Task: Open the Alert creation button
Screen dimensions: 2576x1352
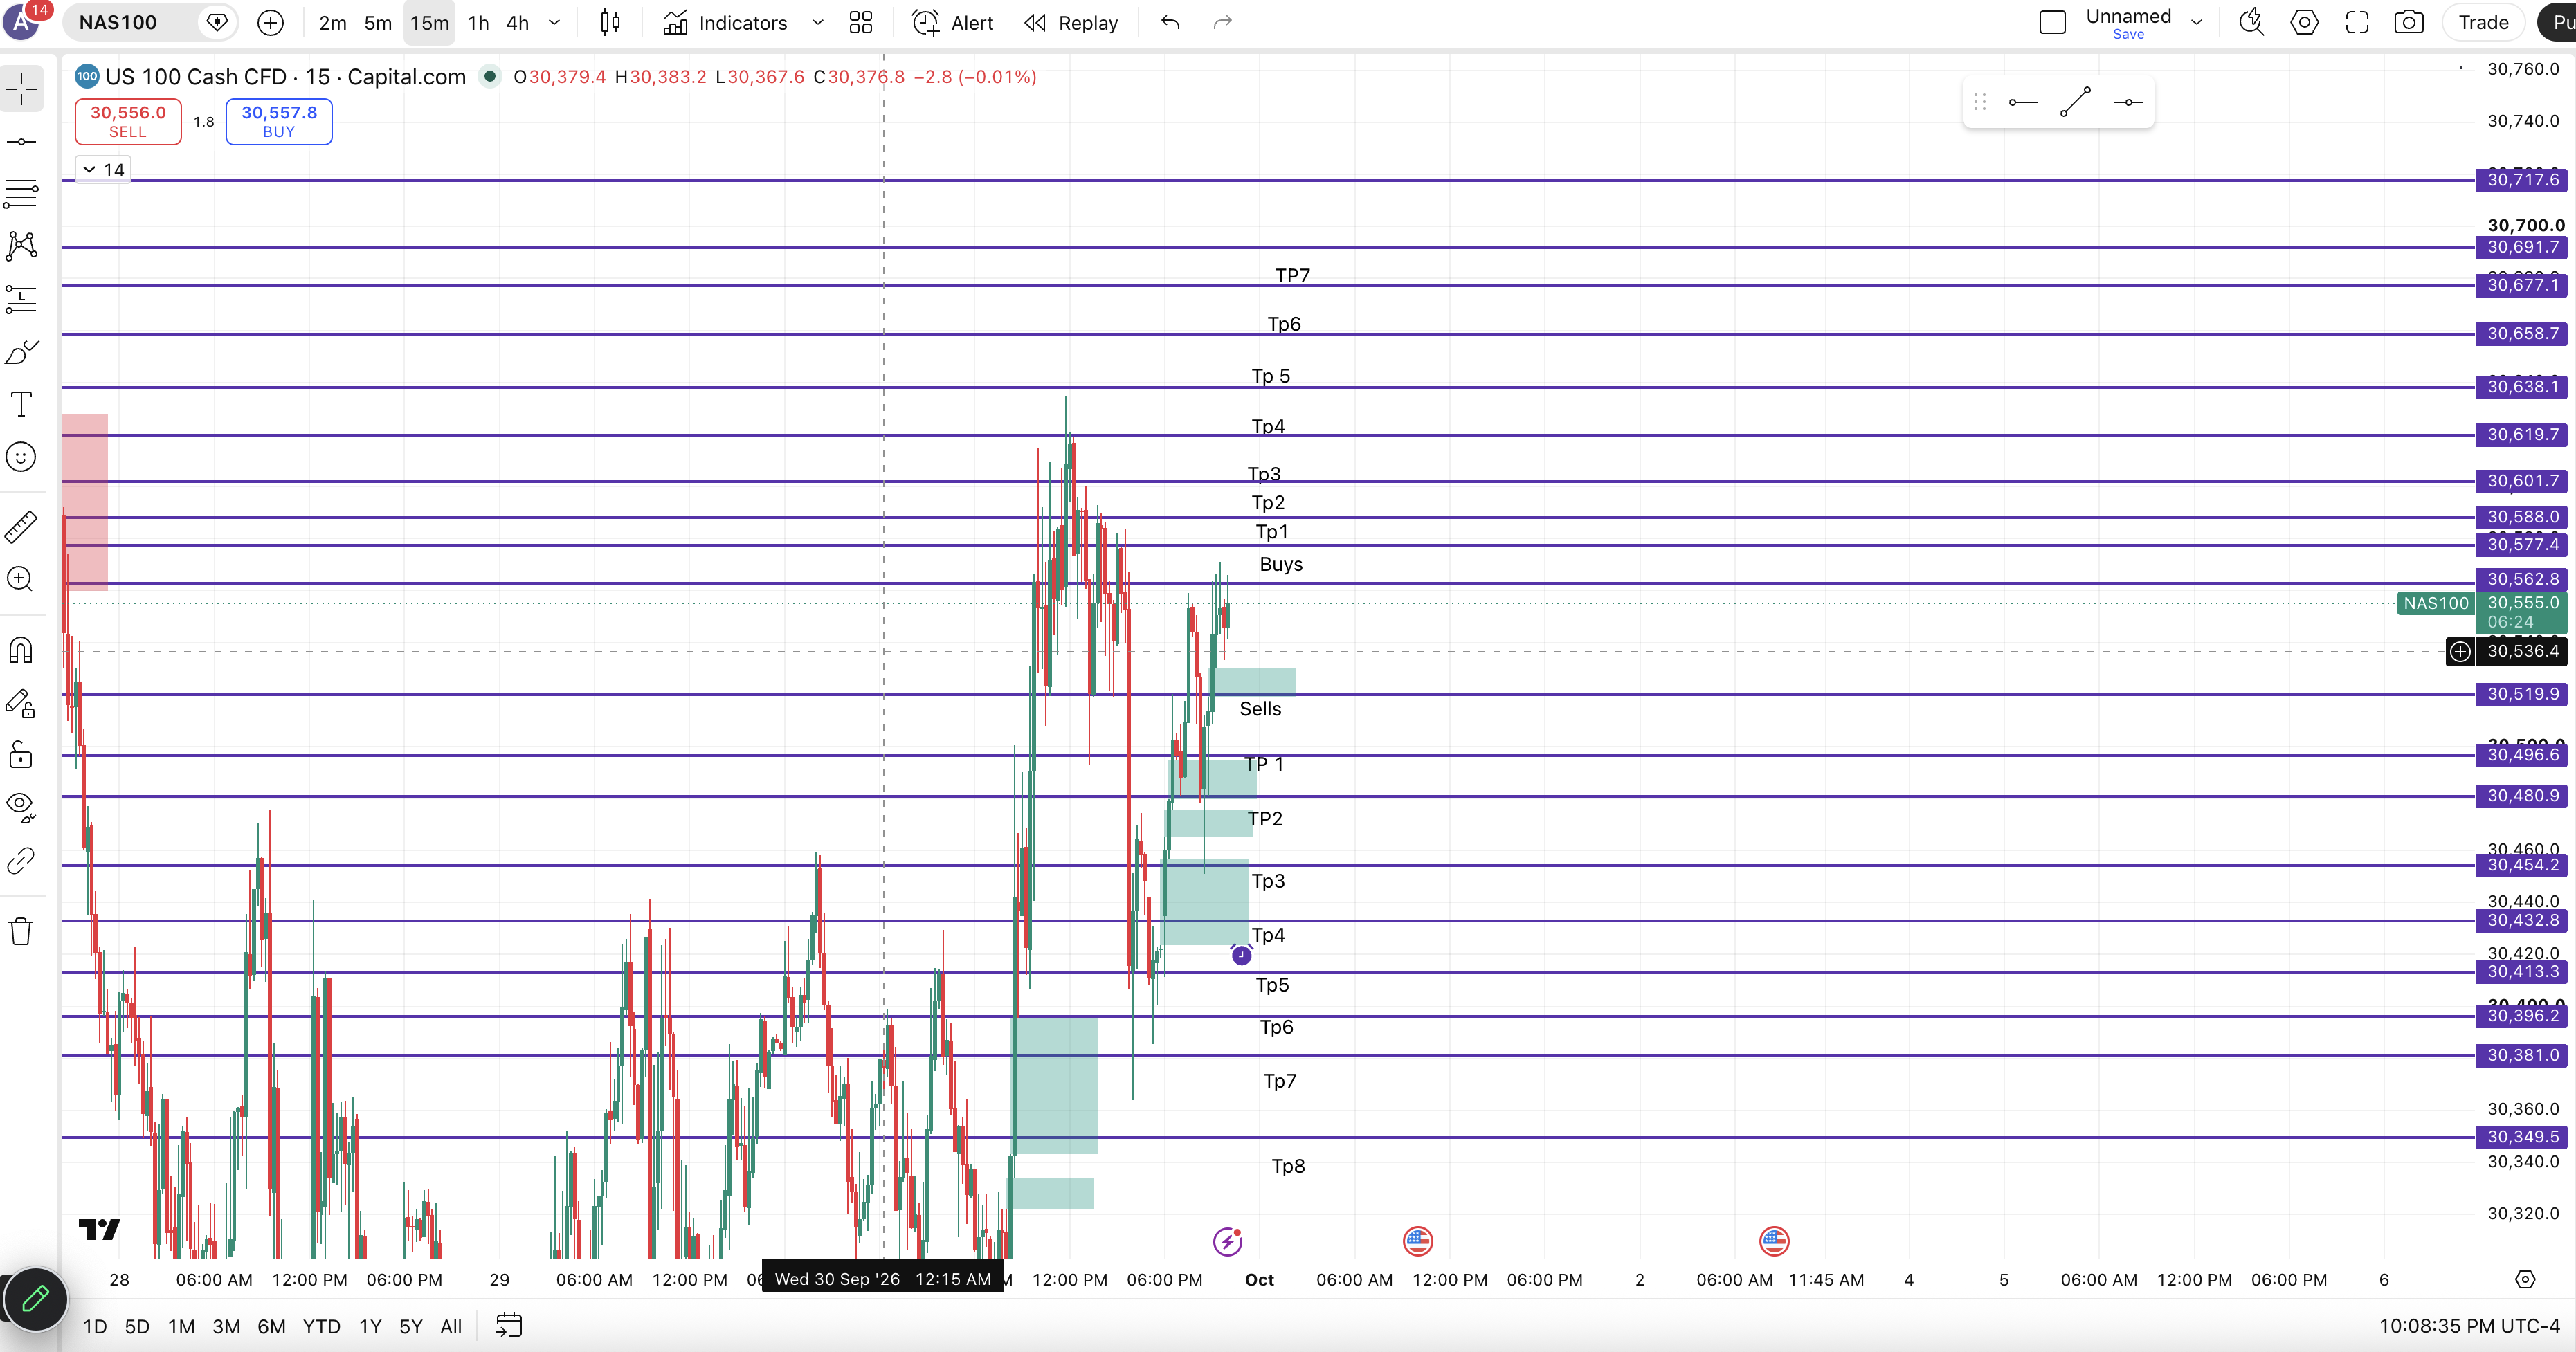Action: click(953, 22)
